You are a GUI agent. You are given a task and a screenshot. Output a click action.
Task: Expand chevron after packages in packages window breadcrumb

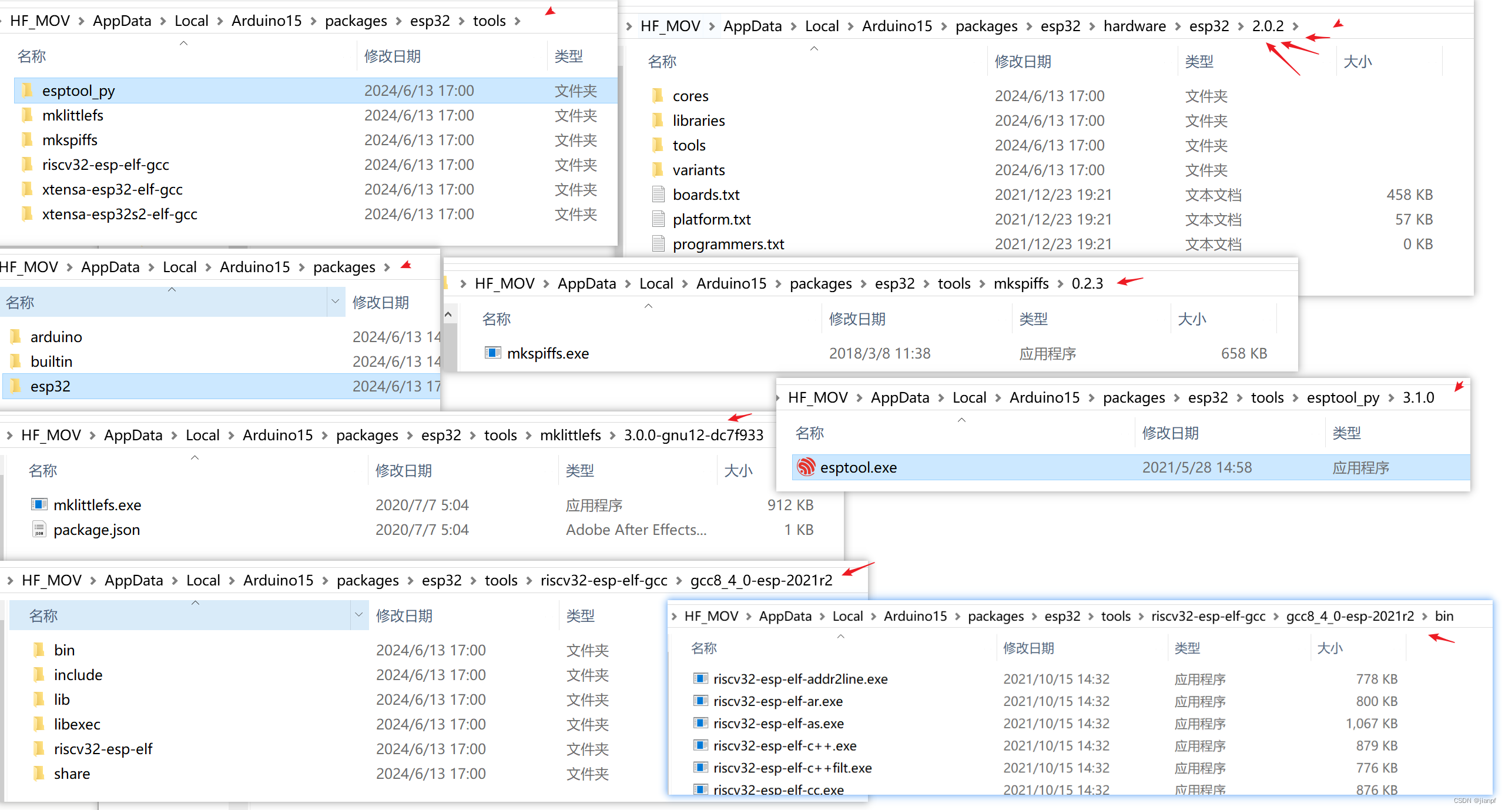pos(387,267)
